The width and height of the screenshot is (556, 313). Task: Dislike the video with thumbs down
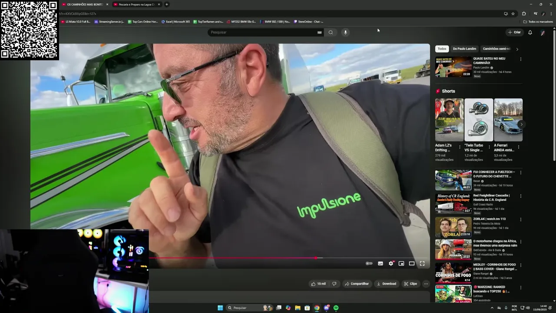[334, 284]
